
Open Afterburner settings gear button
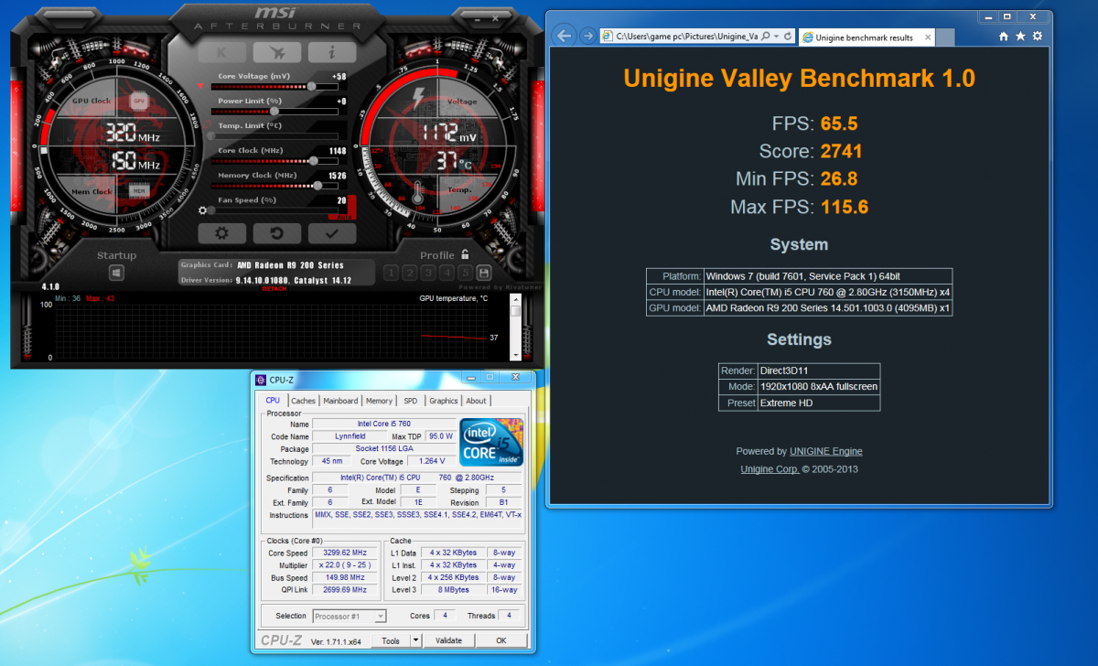click(x=222, y=233)
